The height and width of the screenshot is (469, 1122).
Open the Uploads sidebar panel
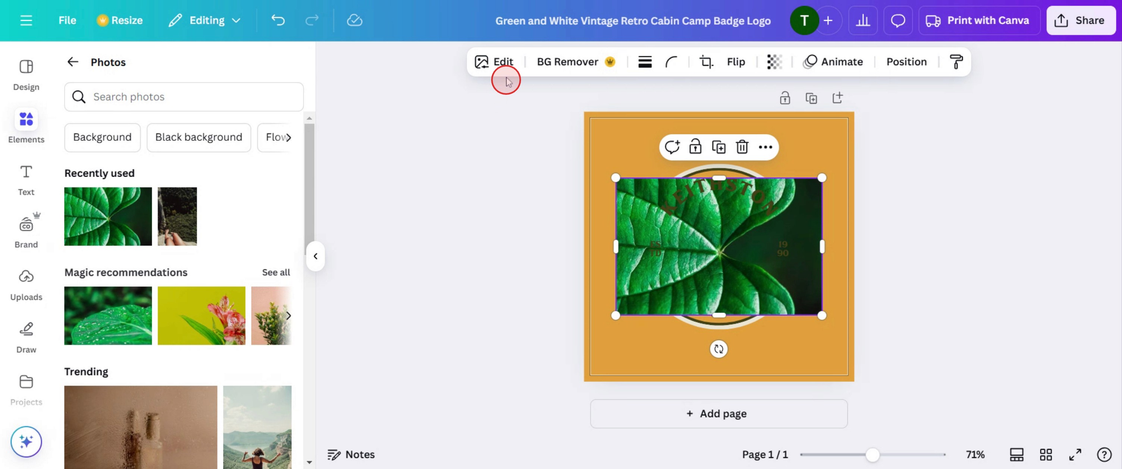[26, 285]
